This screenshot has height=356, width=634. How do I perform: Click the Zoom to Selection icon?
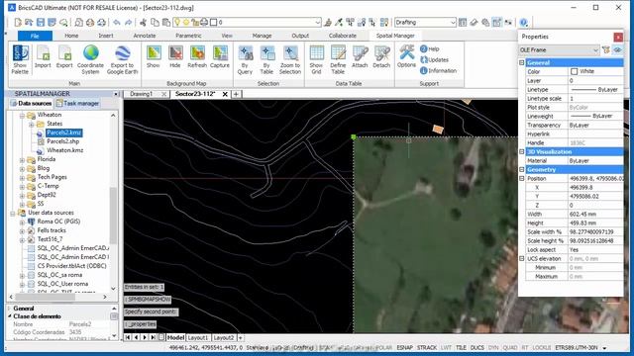point(290,59)
